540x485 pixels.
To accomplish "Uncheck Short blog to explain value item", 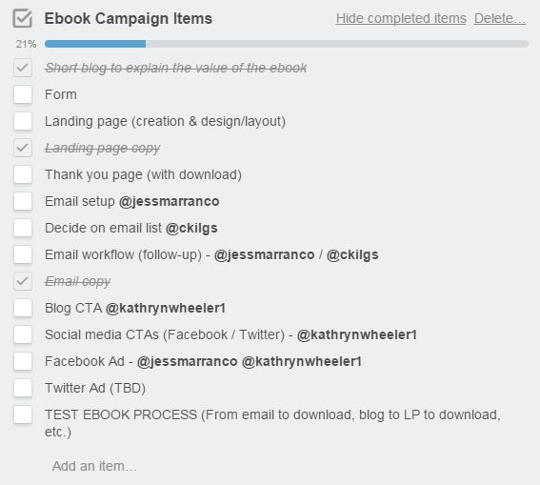I will click(x=23, y=68).
